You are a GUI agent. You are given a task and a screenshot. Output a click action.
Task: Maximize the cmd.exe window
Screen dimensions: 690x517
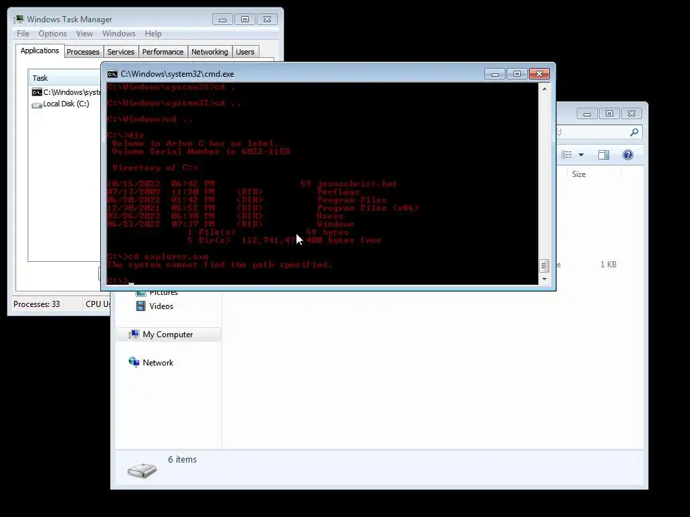coord(517,74)
